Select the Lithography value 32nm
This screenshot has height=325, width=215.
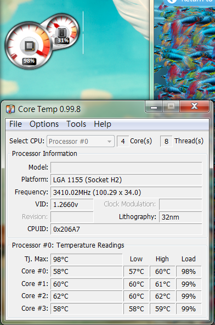coord(180,217)
